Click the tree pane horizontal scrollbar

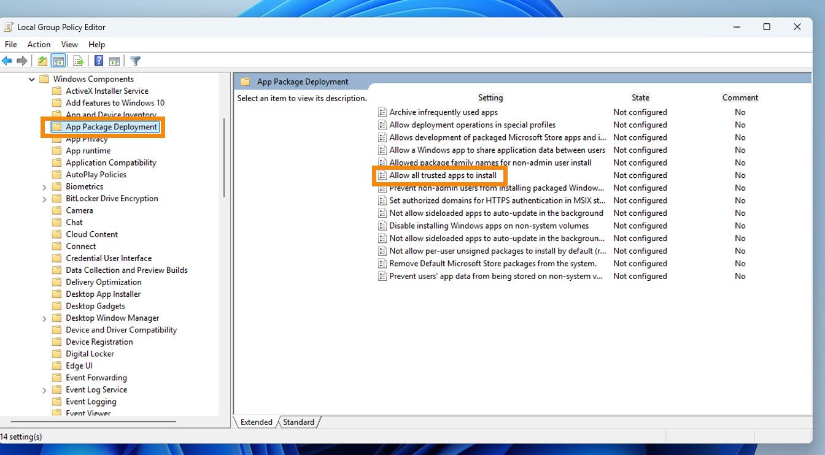[93, 421]
